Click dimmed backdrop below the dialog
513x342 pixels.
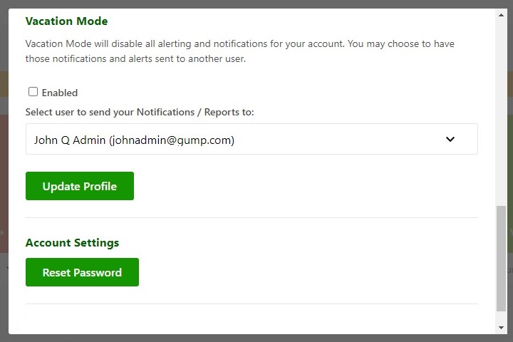256,338
